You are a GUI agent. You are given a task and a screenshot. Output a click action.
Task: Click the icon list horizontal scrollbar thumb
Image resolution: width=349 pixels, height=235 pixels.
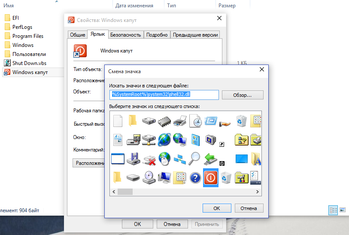click(x=125, y=192)
